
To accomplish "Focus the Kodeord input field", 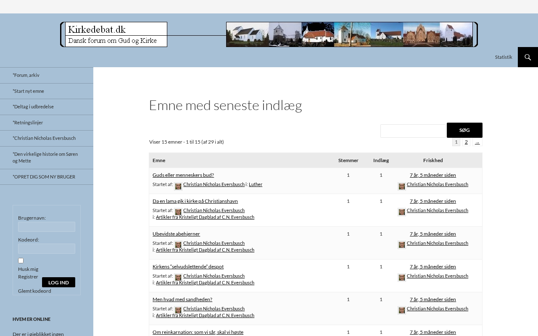I will click(47, 249).
